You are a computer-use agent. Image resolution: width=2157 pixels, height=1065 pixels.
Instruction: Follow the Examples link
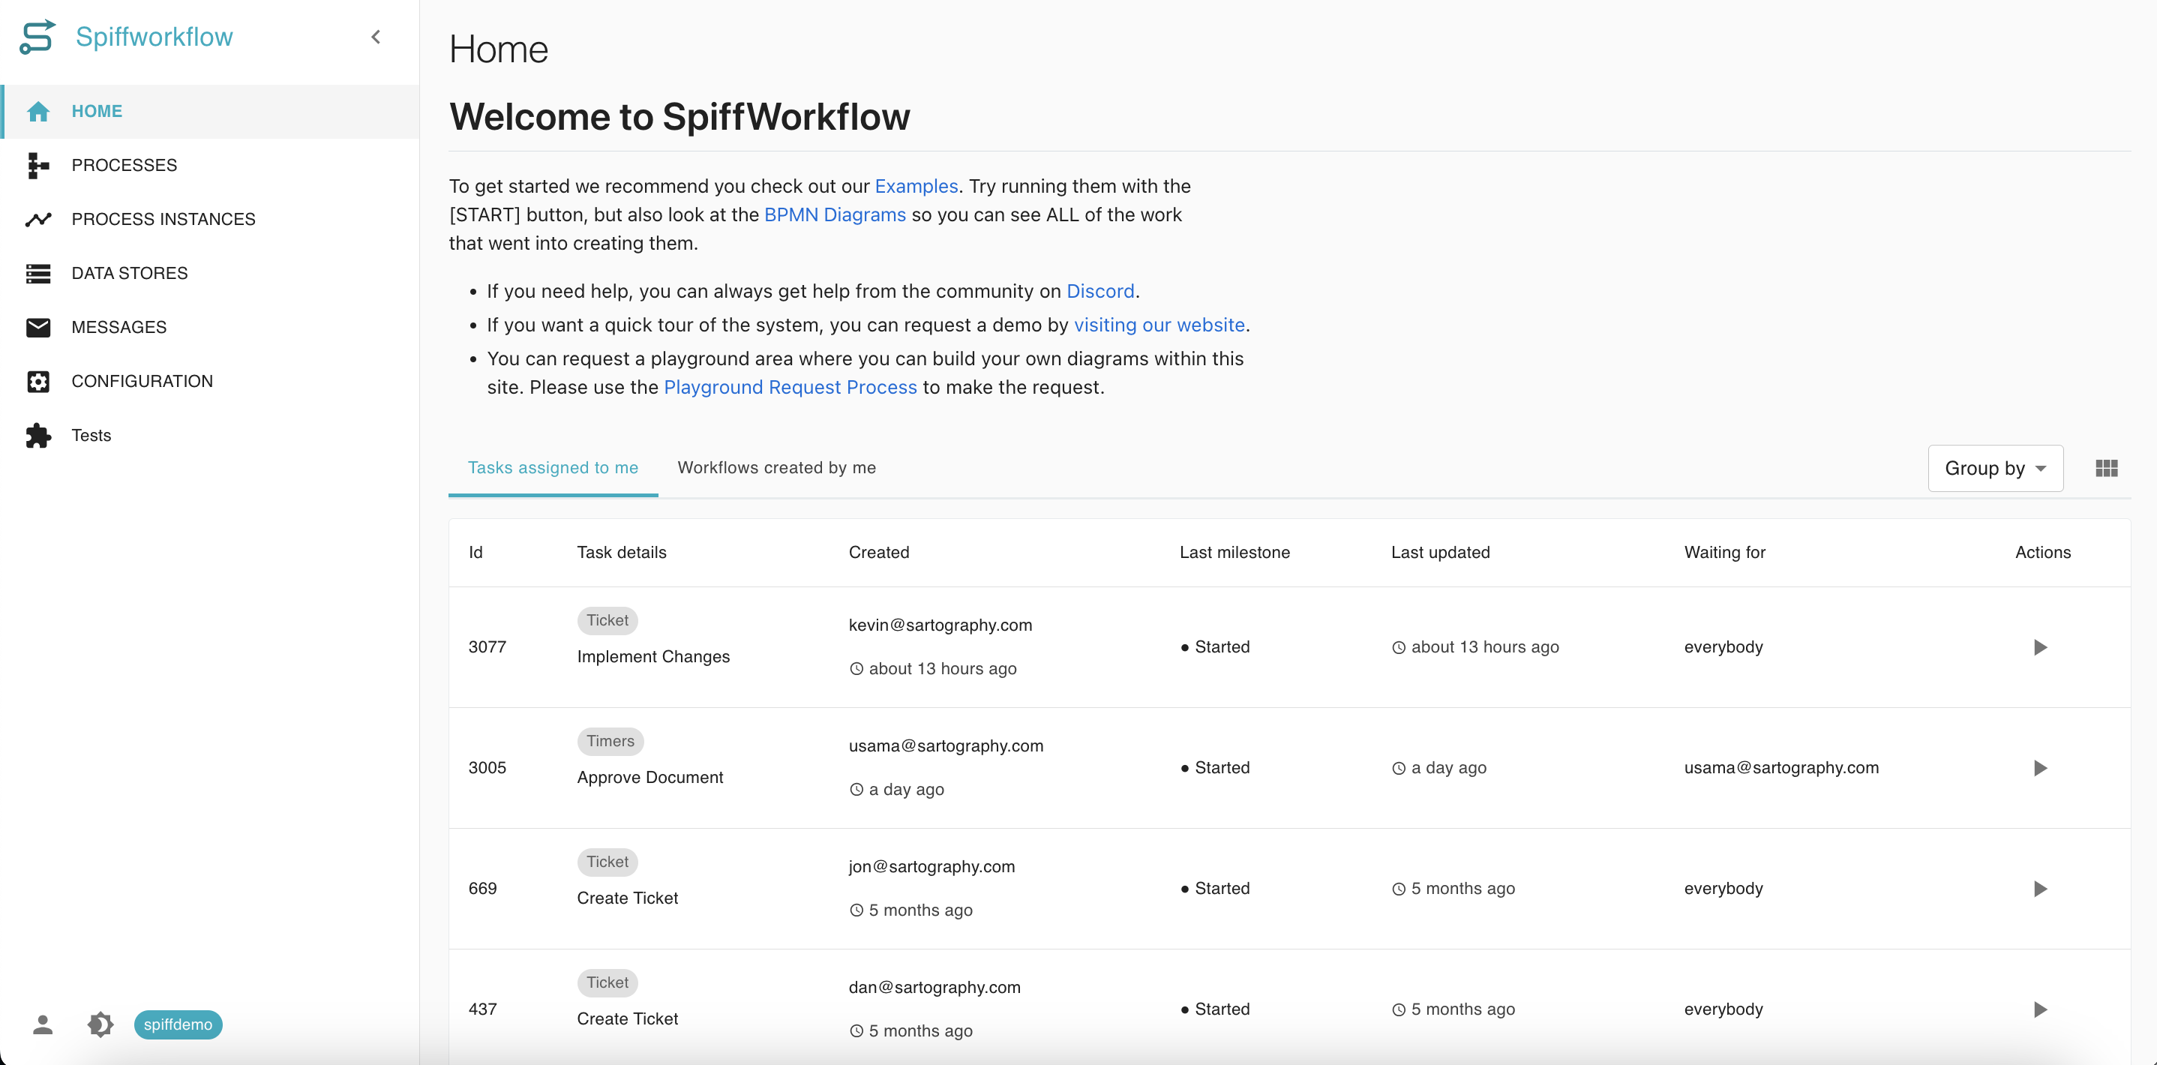click(x=916, y=186)
